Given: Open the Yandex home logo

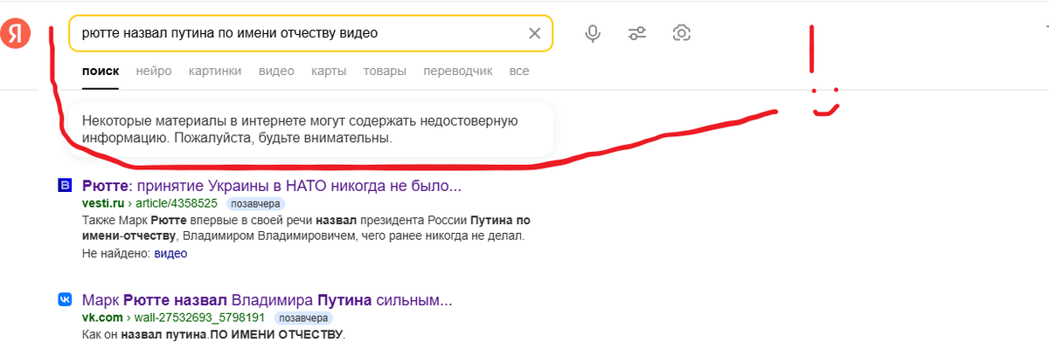Looking at the screenshot, I should pos(15,34).
